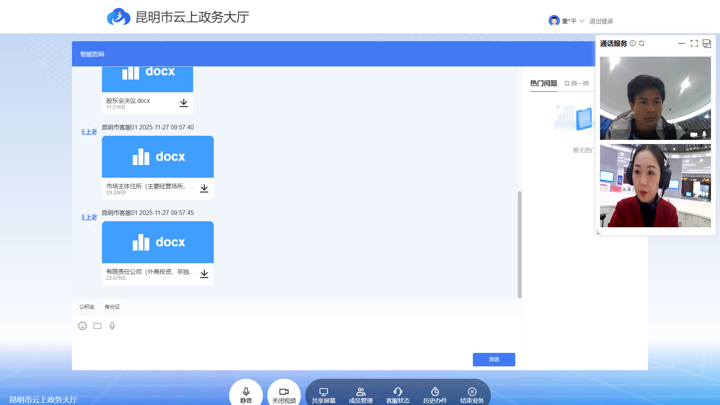Refresh the 通话服务 call panel
The image size is (720, 405).
(642, 43)
